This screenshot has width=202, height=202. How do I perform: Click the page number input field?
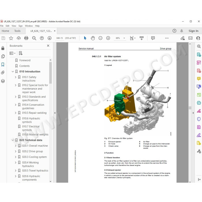[x=59, y=38]
